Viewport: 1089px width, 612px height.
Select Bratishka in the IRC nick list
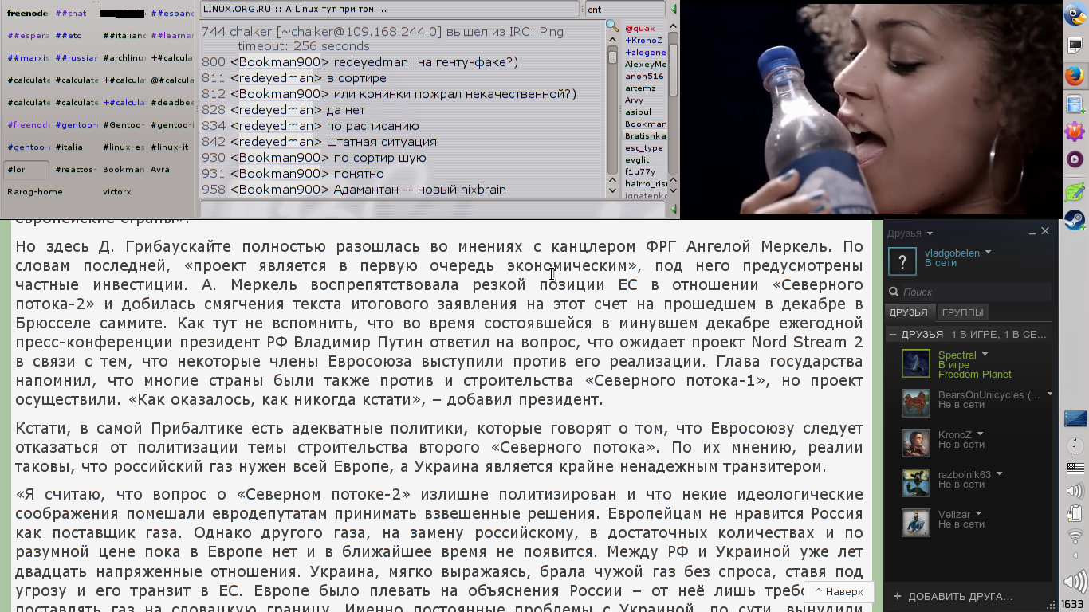pyautogui.click(x=646, y=136)
